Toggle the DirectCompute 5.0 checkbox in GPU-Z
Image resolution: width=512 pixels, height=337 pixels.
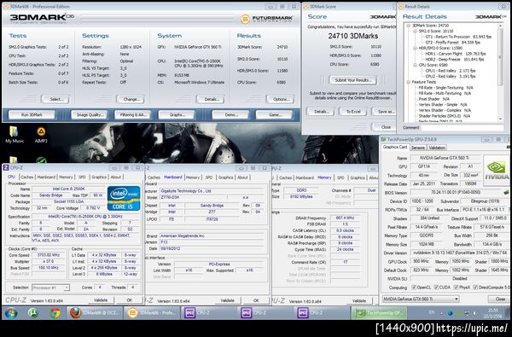(x=475, y=288)
